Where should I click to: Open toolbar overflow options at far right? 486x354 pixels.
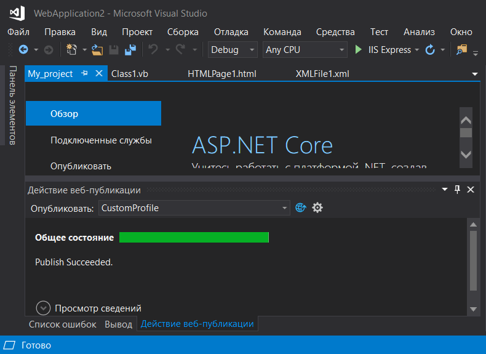pos(476,54)
